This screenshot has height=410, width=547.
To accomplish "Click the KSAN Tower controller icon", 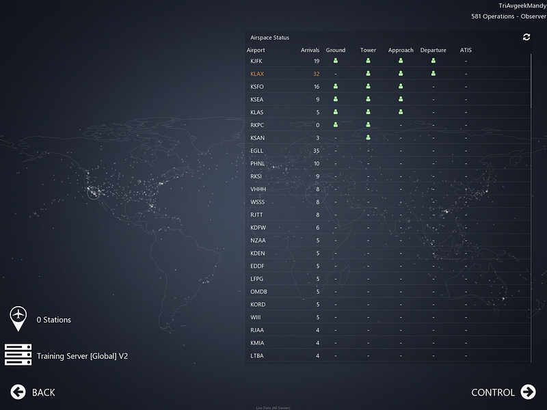I will point(368,137).
